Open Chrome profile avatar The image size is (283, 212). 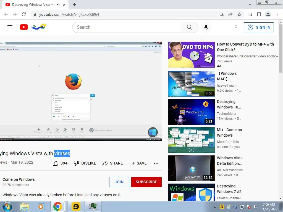(268, 14)
